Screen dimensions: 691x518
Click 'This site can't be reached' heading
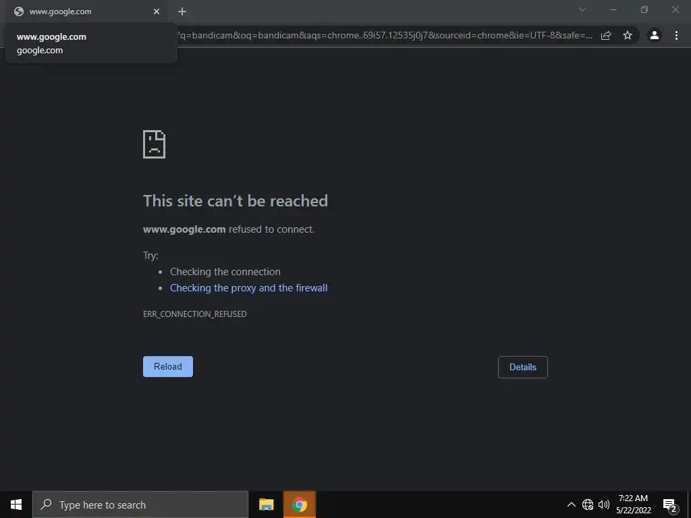coord(236,201)
